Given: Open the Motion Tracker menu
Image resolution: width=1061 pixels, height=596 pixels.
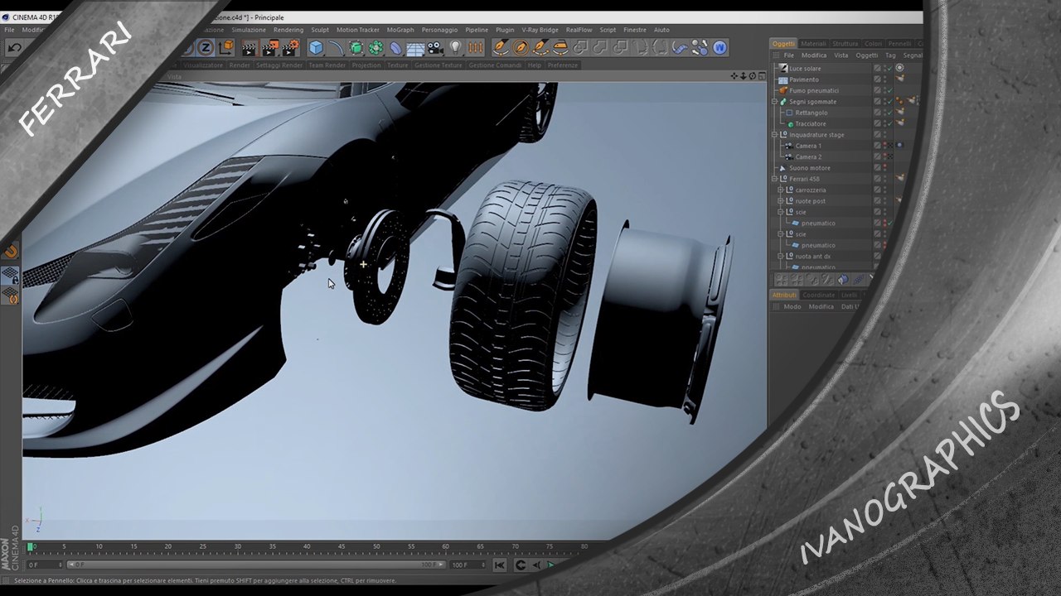Looking at the screenshot, I should coord(357,30).
